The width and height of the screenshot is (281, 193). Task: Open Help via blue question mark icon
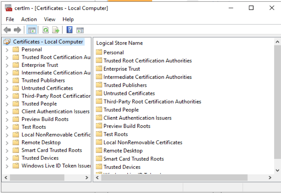[x=69, y=30]
